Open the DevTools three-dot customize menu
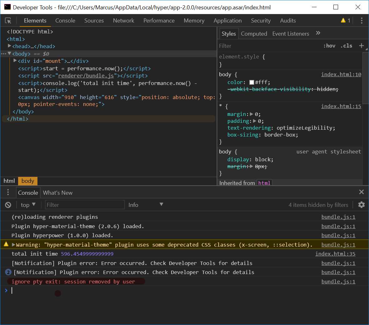The width and height of the screenshot is (369, 325). pyautogui.click(x=362, y=21)
